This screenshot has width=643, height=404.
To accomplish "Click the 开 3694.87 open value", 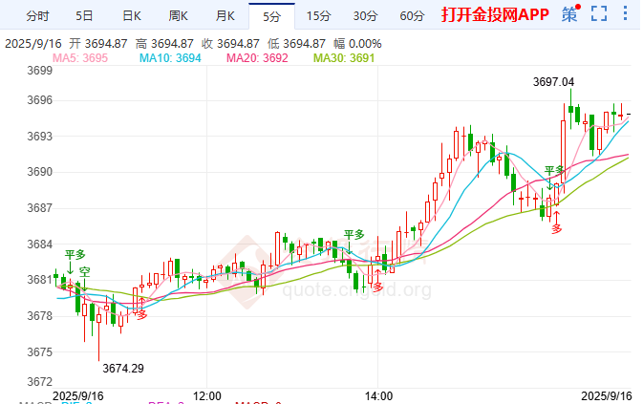I will [x=98, y=43].
